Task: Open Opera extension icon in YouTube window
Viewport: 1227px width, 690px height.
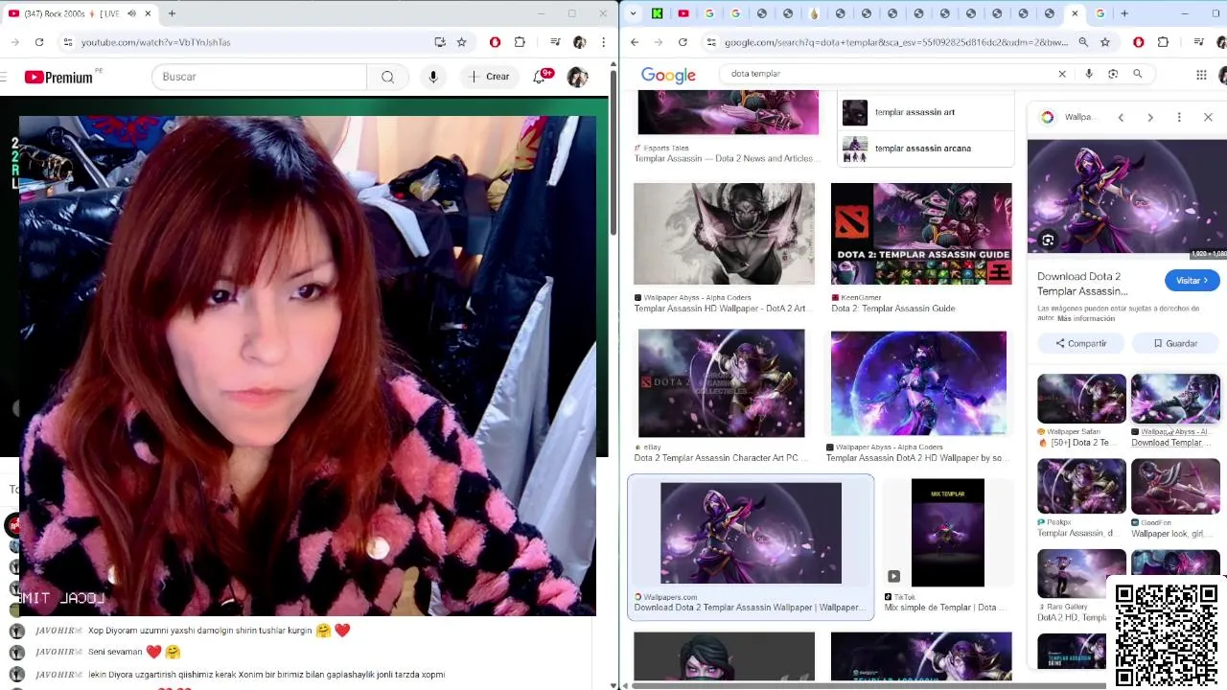Action: click(495, 42)
